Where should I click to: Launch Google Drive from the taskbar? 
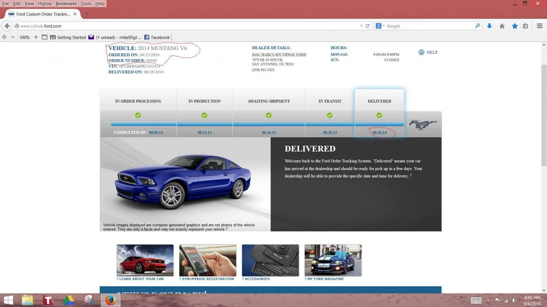[x=69, y=300]
